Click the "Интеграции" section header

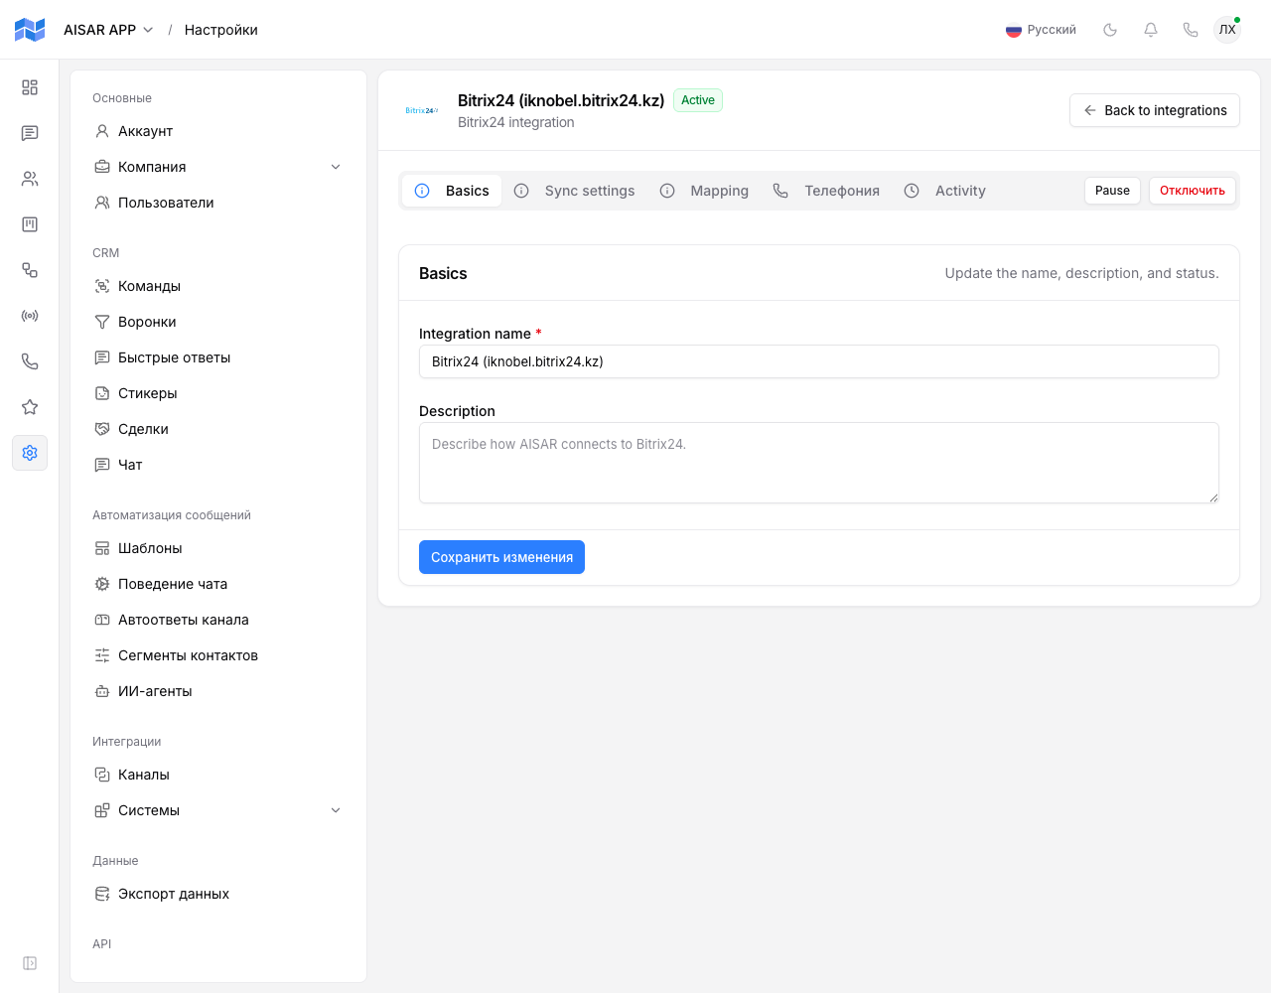click(x=127, y=742)
